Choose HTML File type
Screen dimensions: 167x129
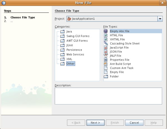tap(116, 35)
